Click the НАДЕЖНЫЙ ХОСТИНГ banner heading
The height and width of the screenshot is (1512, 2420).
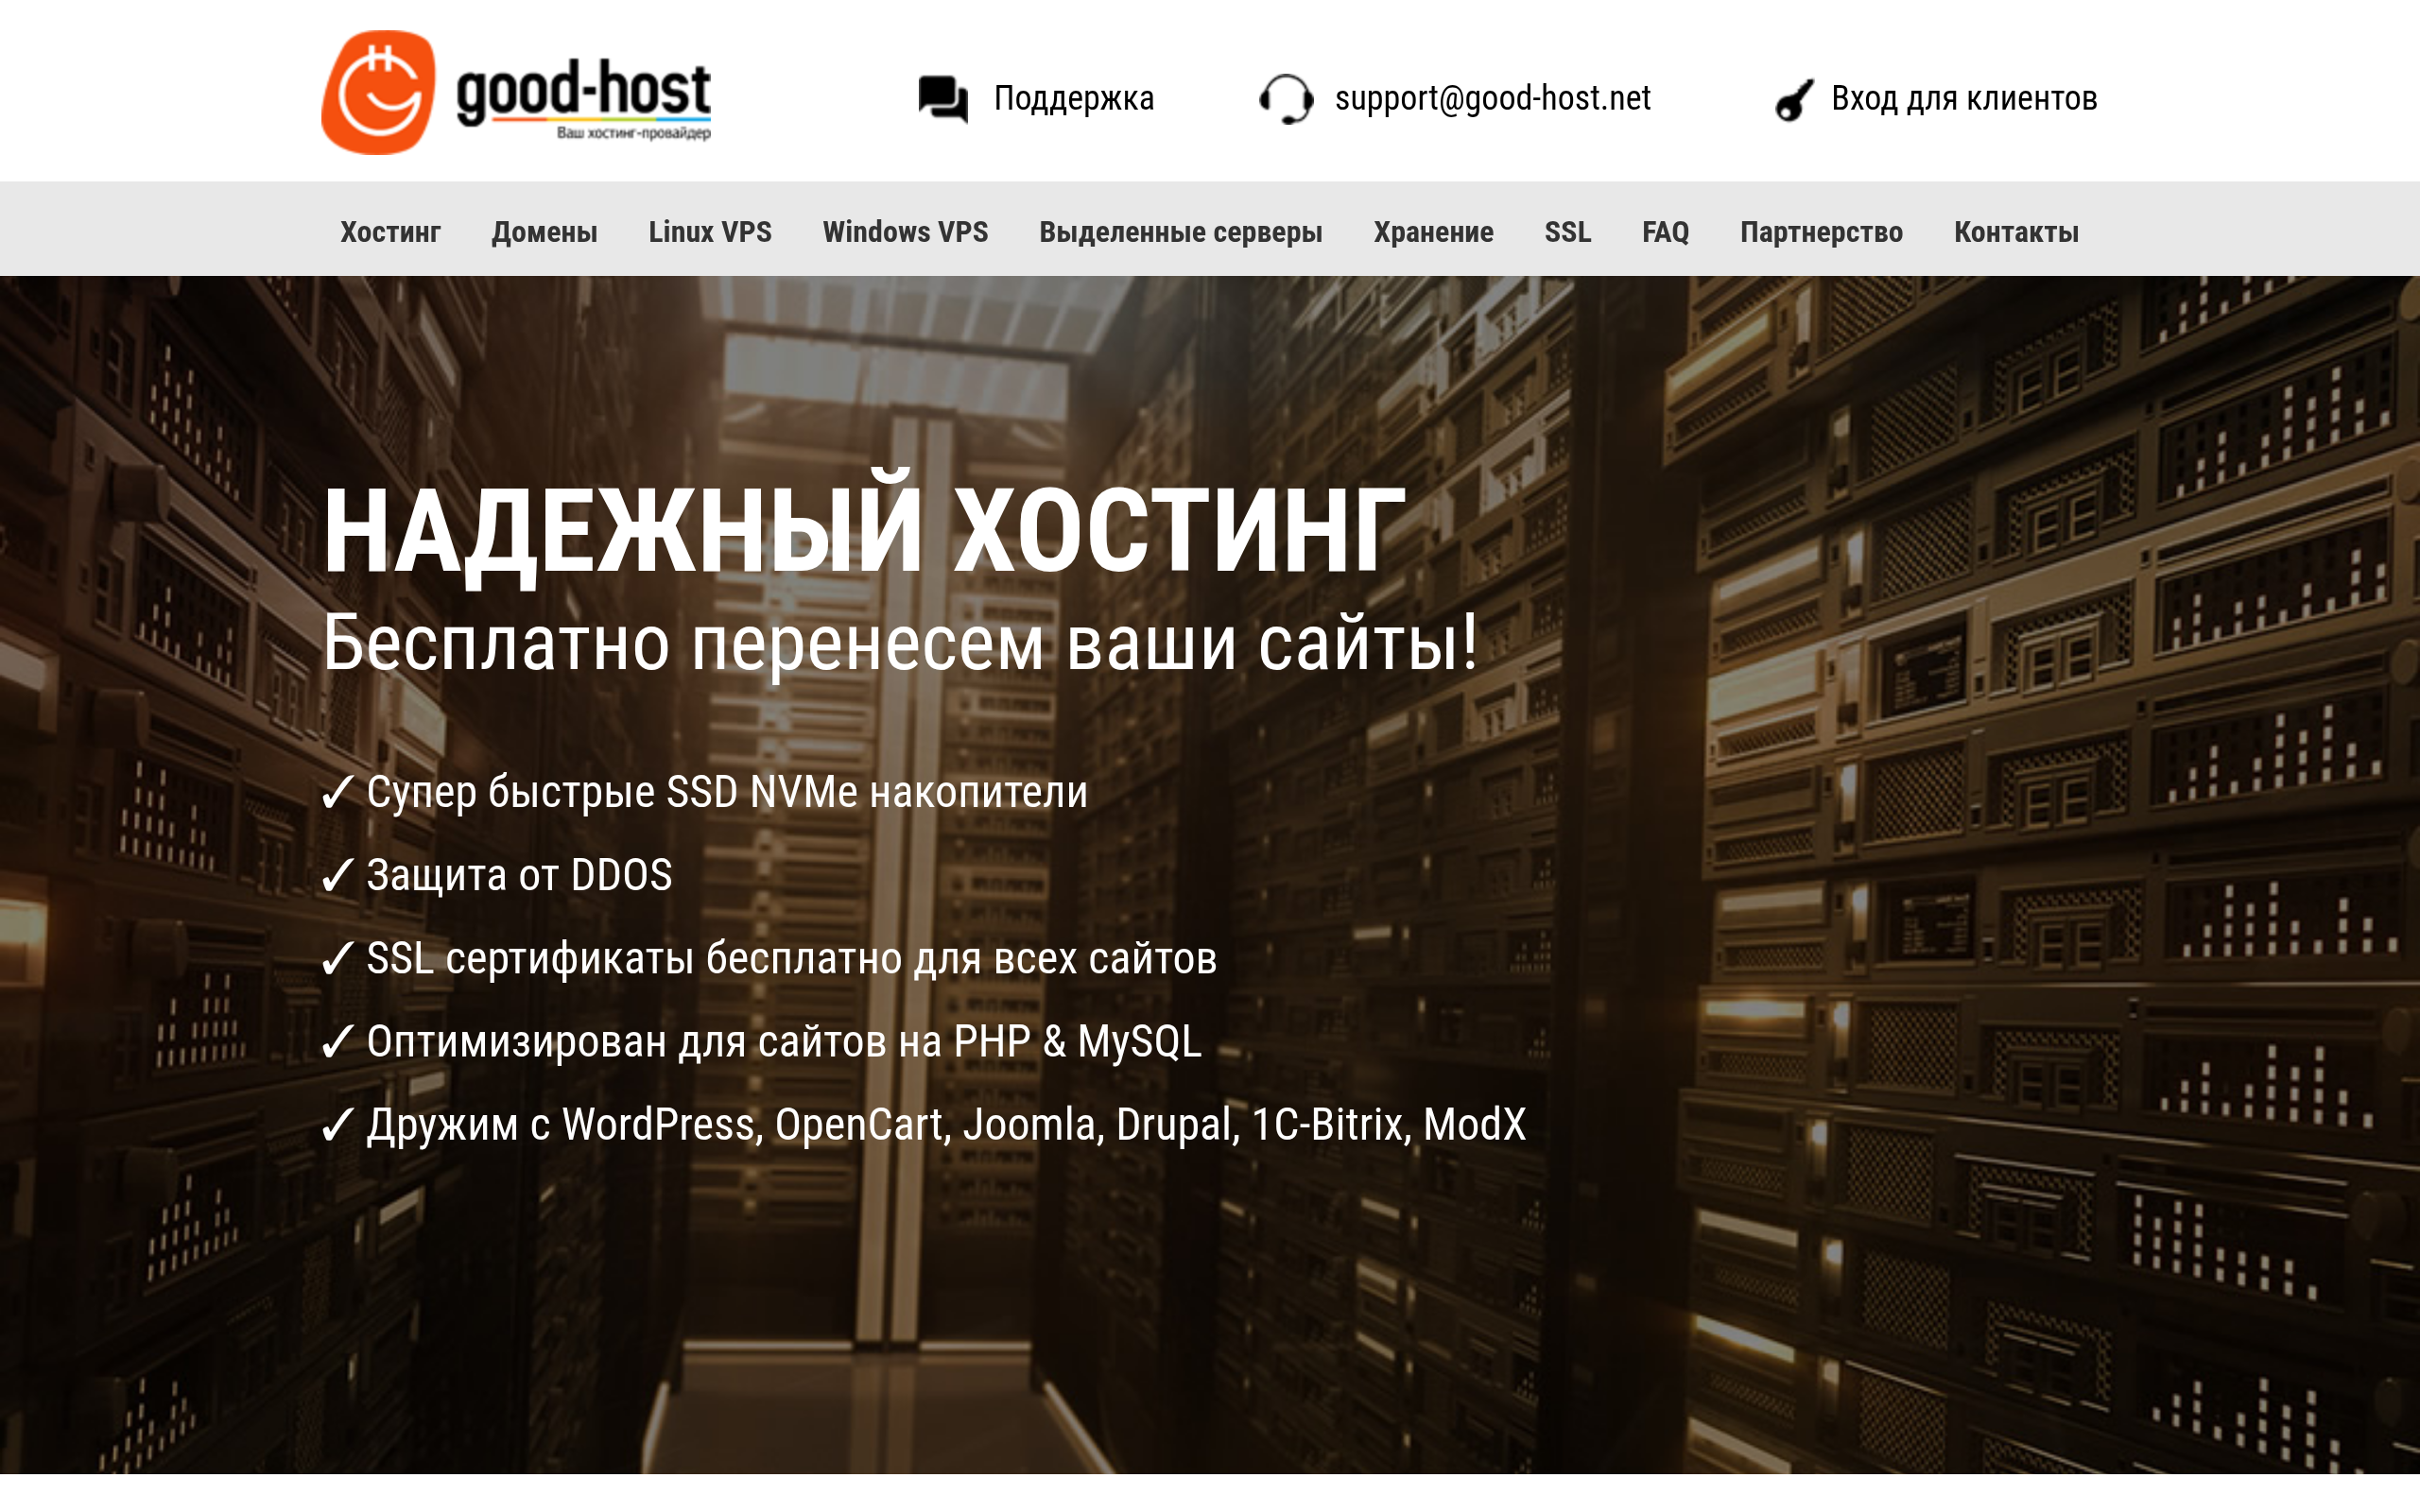(x=864, y=528)
